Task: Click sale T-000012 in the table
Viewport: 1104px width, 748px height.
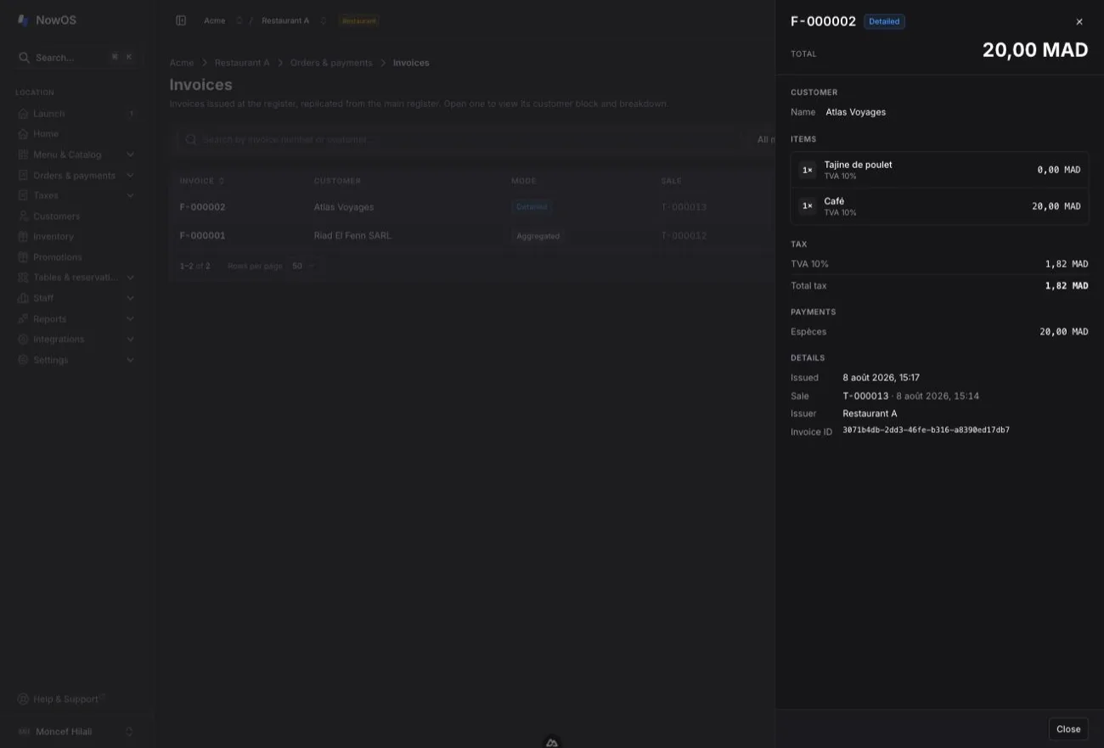Action: tap(684, 236)
